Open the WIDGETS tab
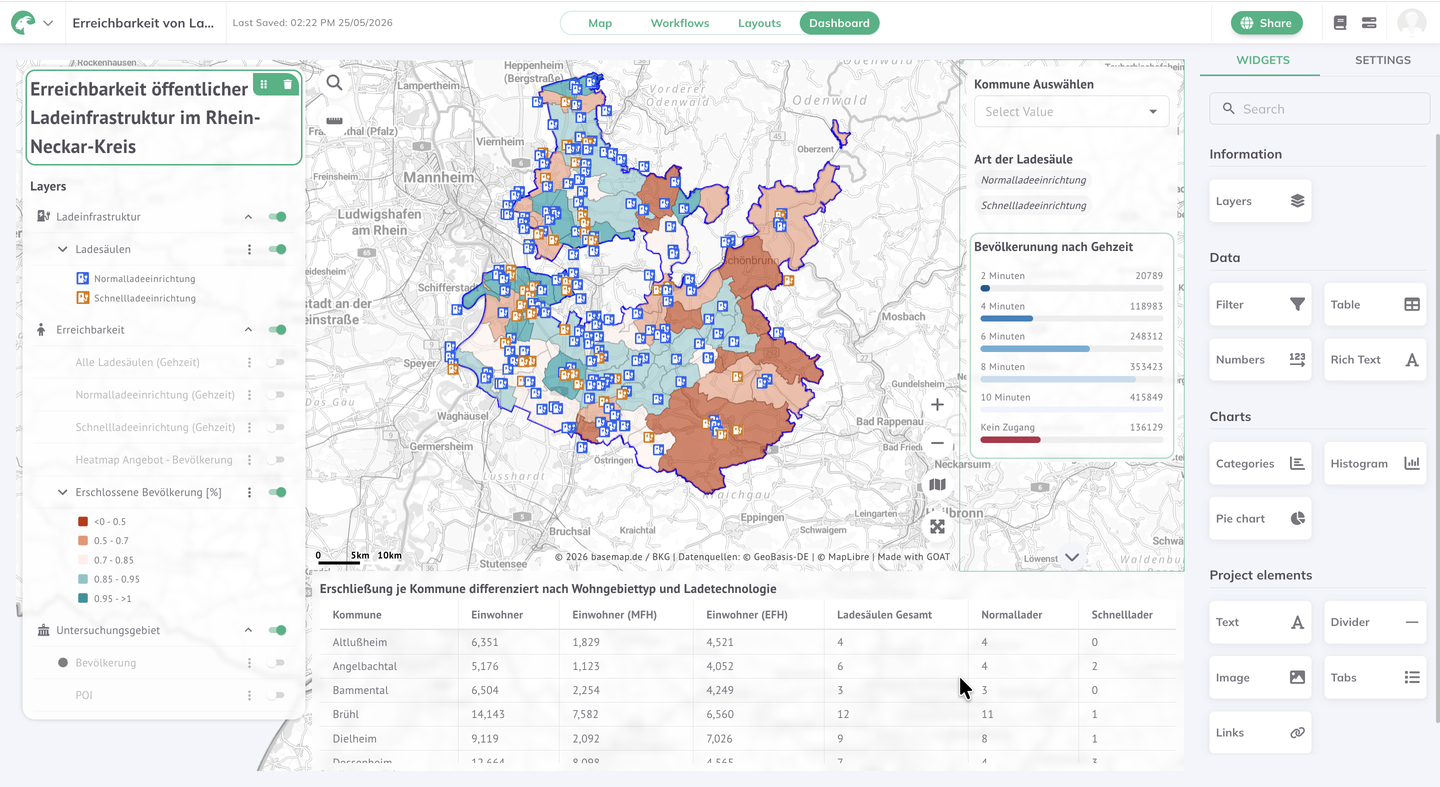Image resolution: width=1440 pixels, height=787 pixels. pyautogui.click(x=1263, y=60)
